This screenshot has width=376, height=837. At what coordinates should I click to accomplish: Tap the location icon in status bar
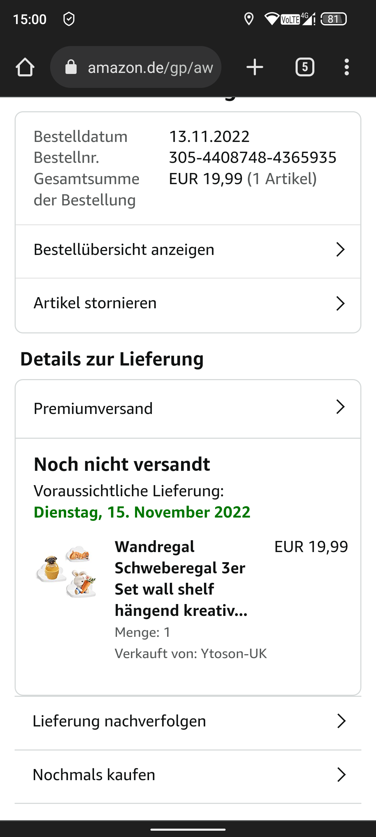[x=249, y=19]
